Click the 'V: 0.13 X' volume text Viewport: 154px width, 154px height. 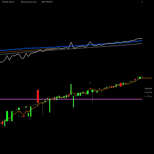[148, 92]
